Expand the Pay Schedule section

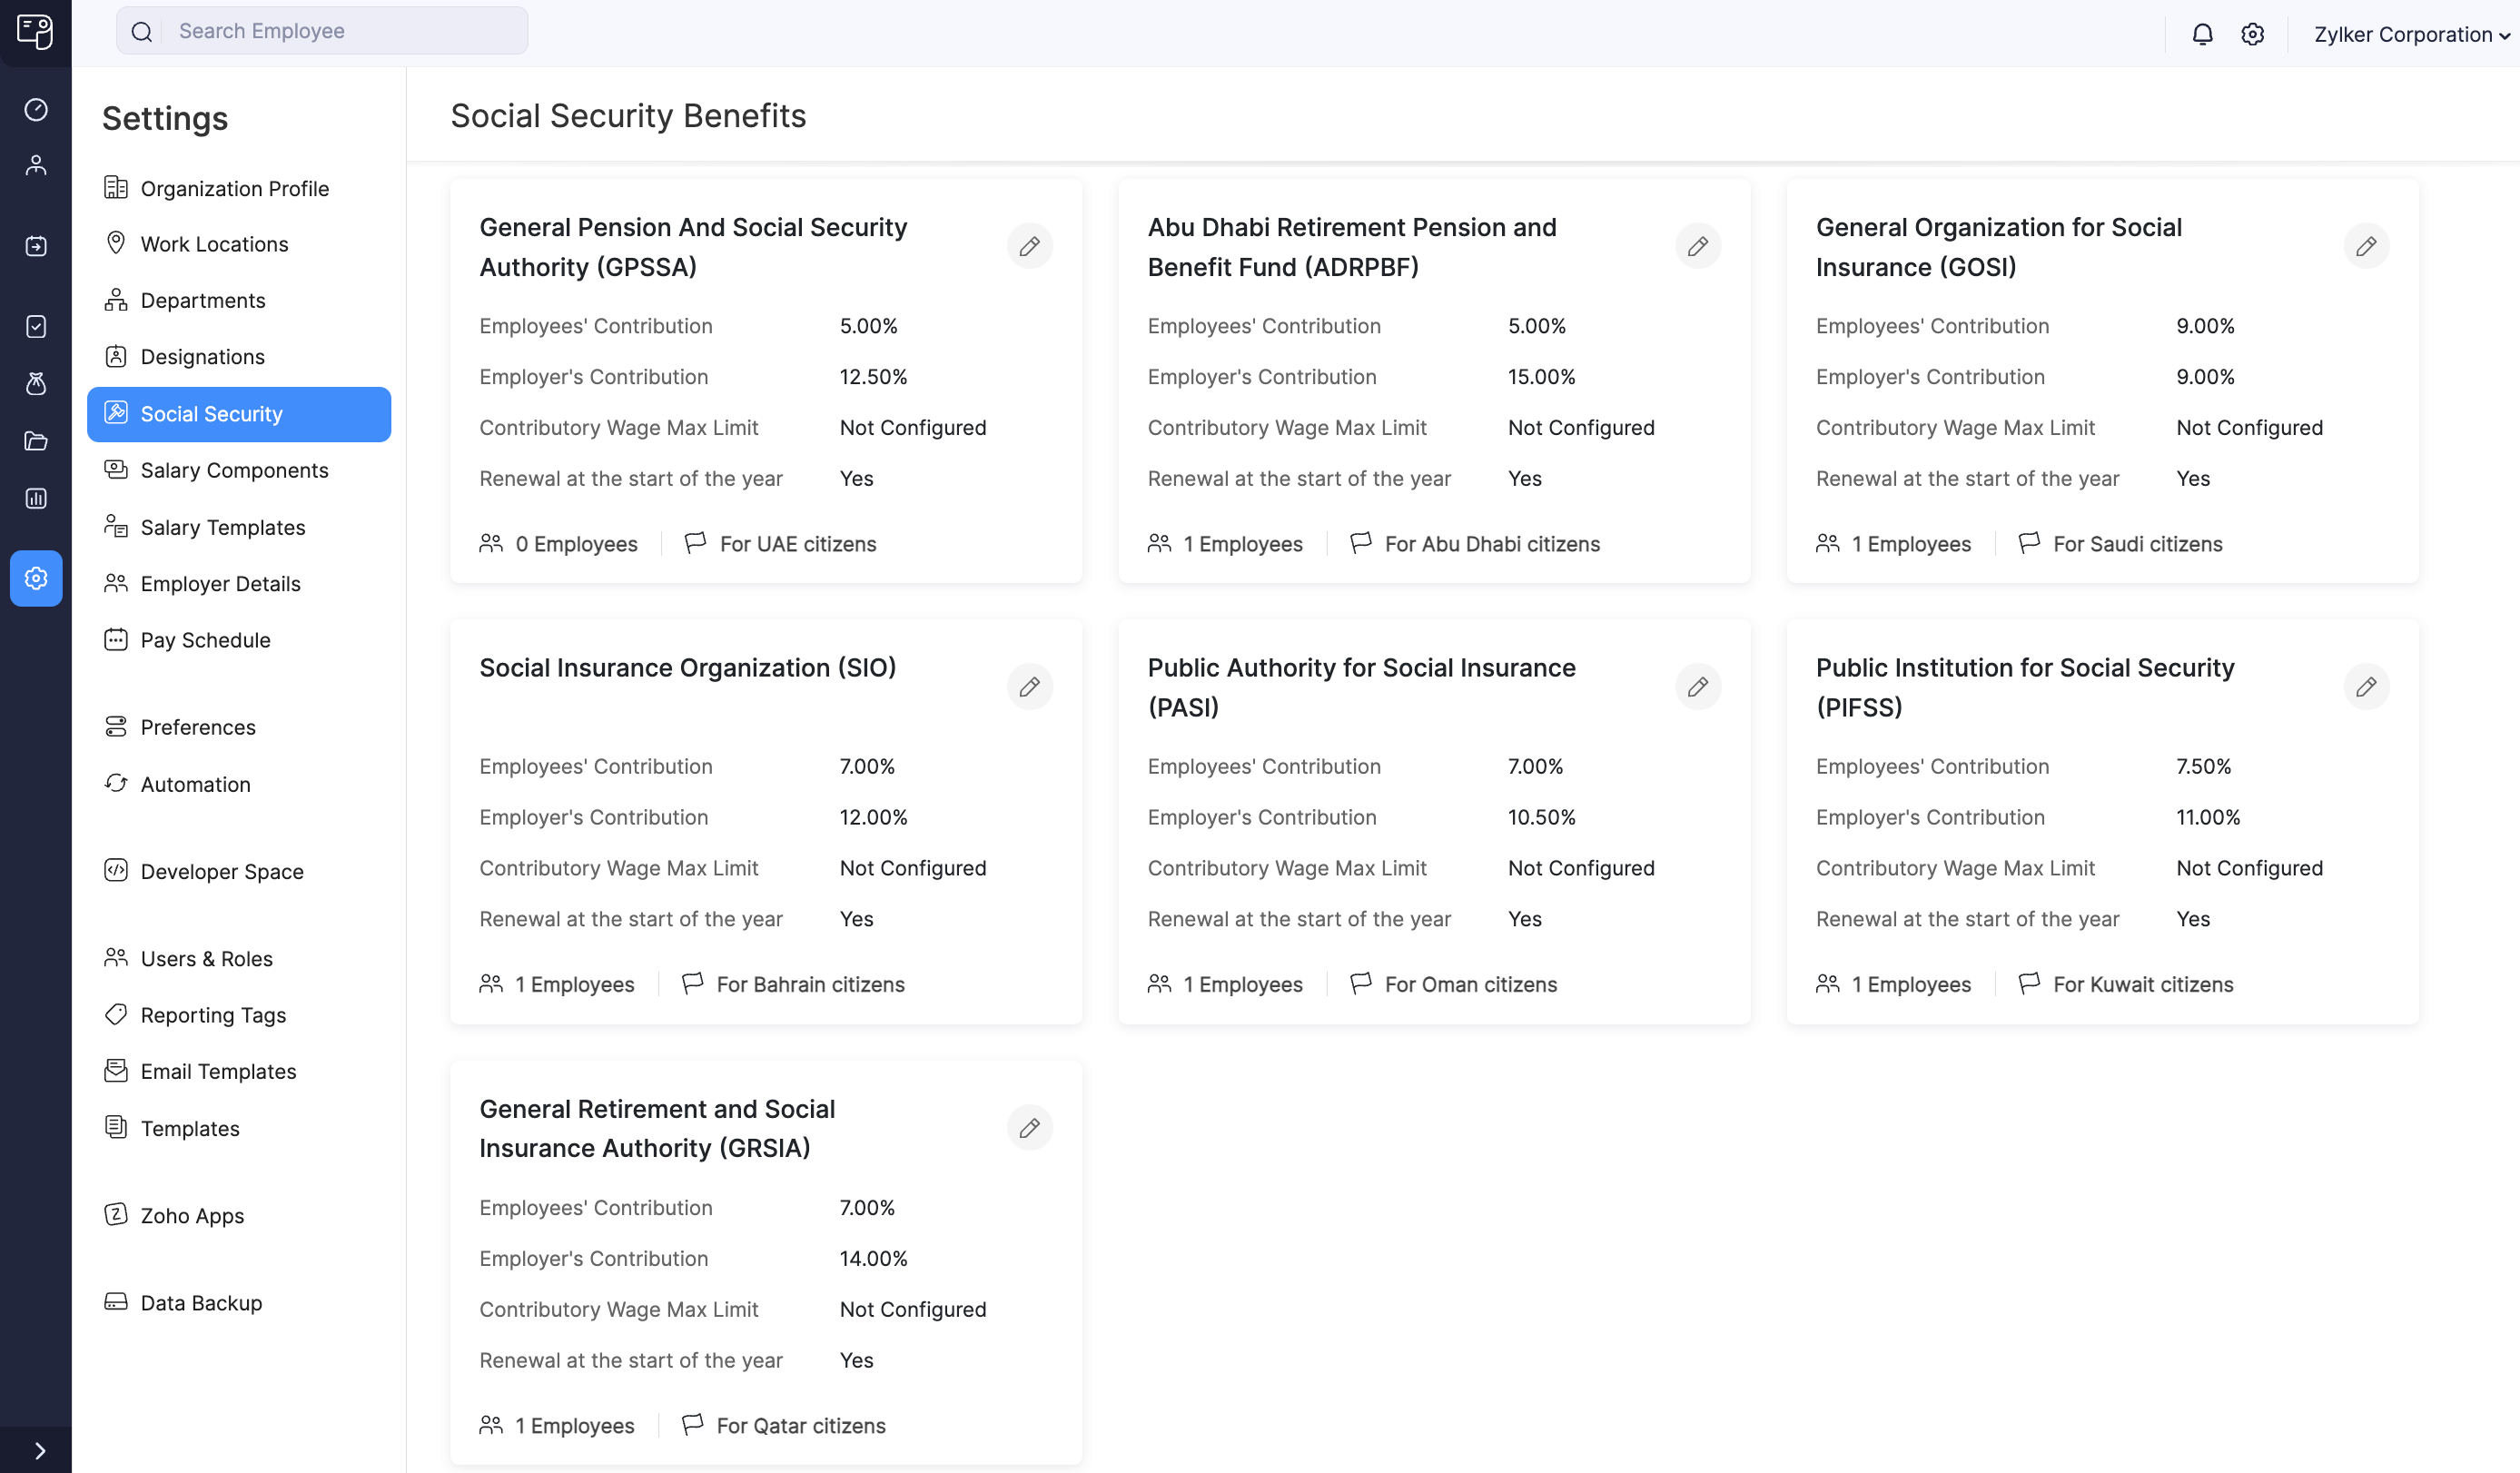coord(205,638)
